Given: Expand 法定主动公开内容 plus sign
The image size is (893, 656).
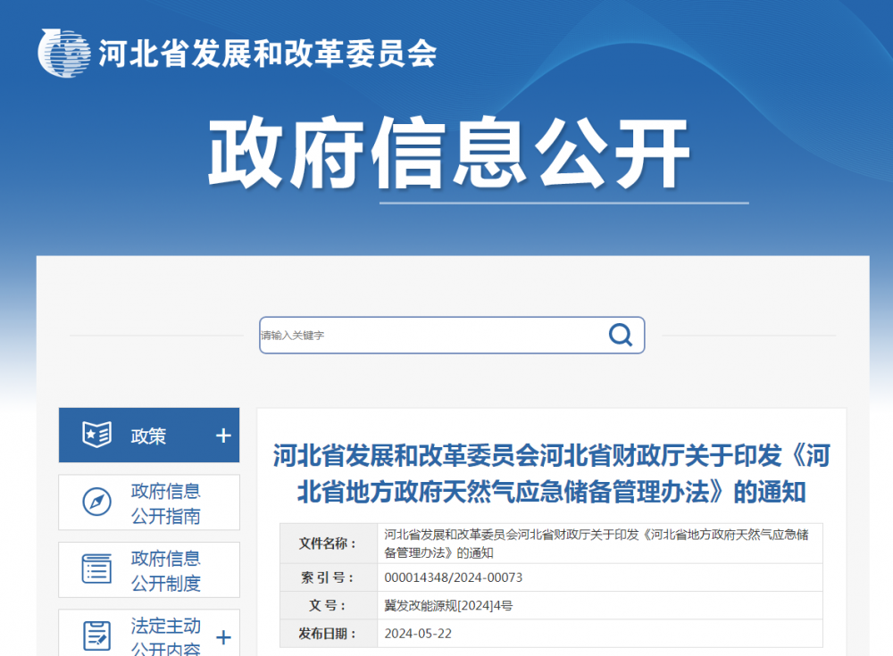Looking at the screenshot, I should pos(223,637).
